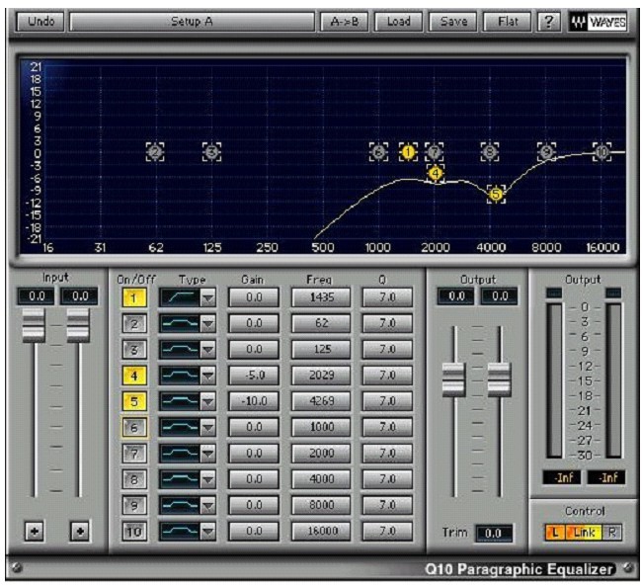The height and width of the screenshot is (587, 642).
Task: Open the Load menu
Action: [398, 22]
